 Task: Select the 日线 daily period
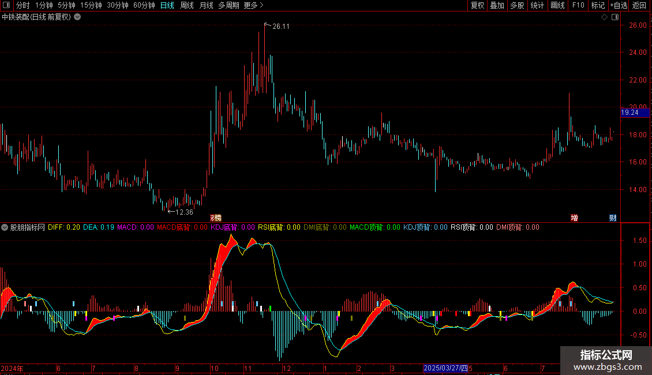167,5
